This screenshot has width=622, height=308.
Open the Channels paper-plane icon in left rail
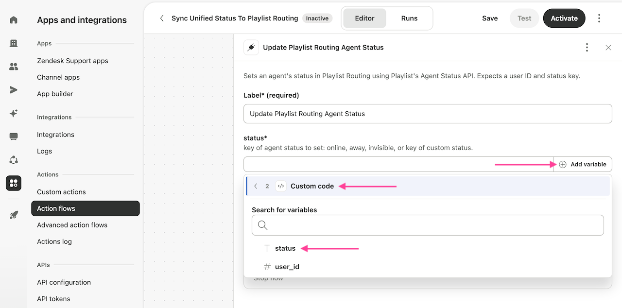click(x=14, y=90)
